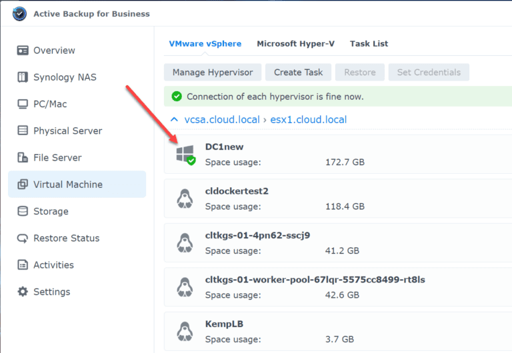Click the Overview sidebar icon
This screenshot has width=512, height=353.
tap(23, 51)
